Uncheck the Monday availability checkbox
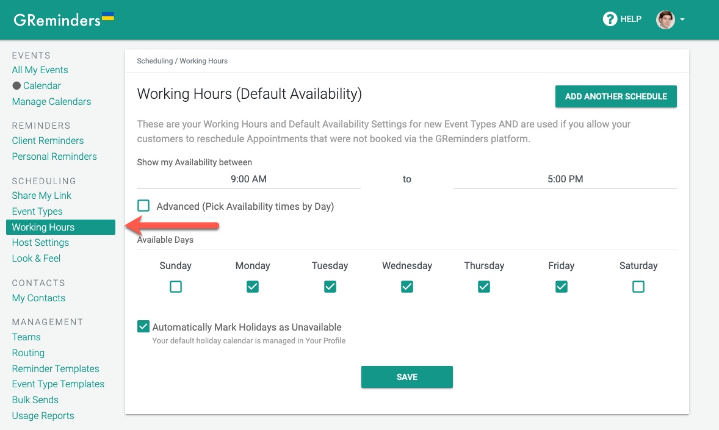 point(253,286)
